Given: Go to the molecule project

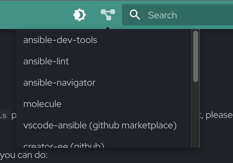Looking at the screenshot, I should [42, 104].
